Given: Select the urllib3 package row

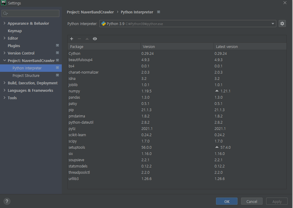Looking at the screenshot, I should tap(177, 179).
